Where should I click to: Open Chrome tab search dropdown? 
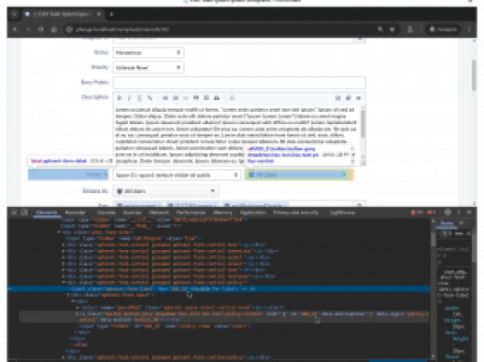pos(15,14)
